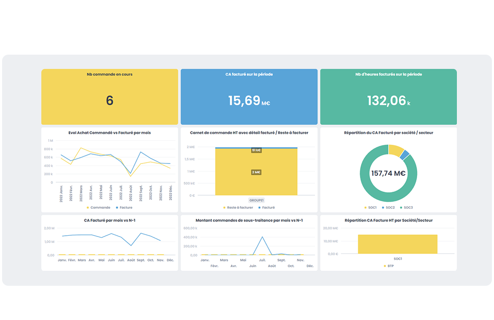Toggle the Facturé legend entry

268,207
